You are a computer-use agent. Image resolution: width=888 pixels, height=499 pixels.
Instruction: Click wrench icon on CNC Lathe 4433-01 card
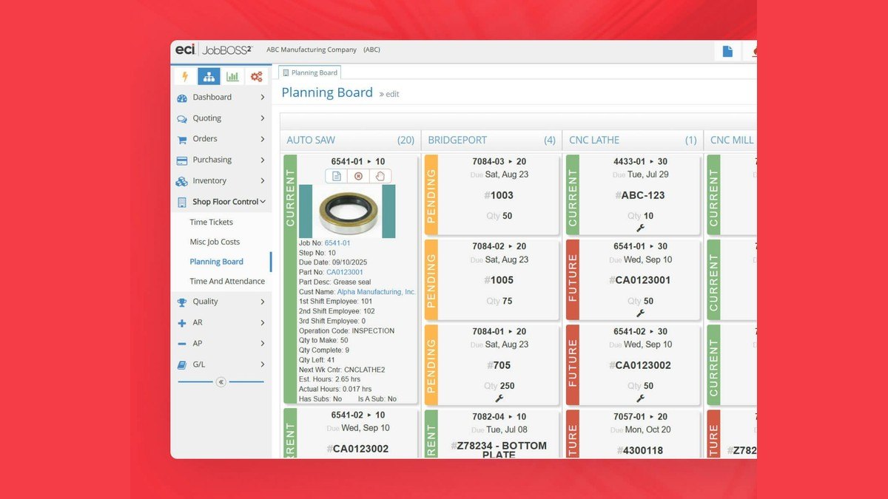pos(641,228)
